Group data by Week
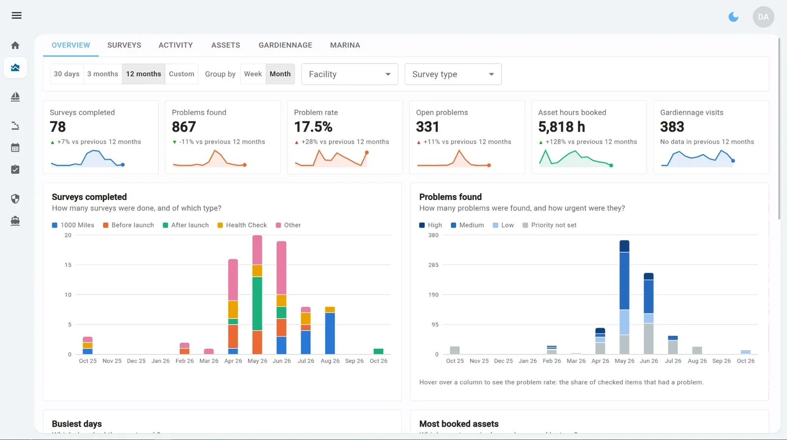Image resolution: width=787 pixels, height=440 pixels. pos(253,74)
